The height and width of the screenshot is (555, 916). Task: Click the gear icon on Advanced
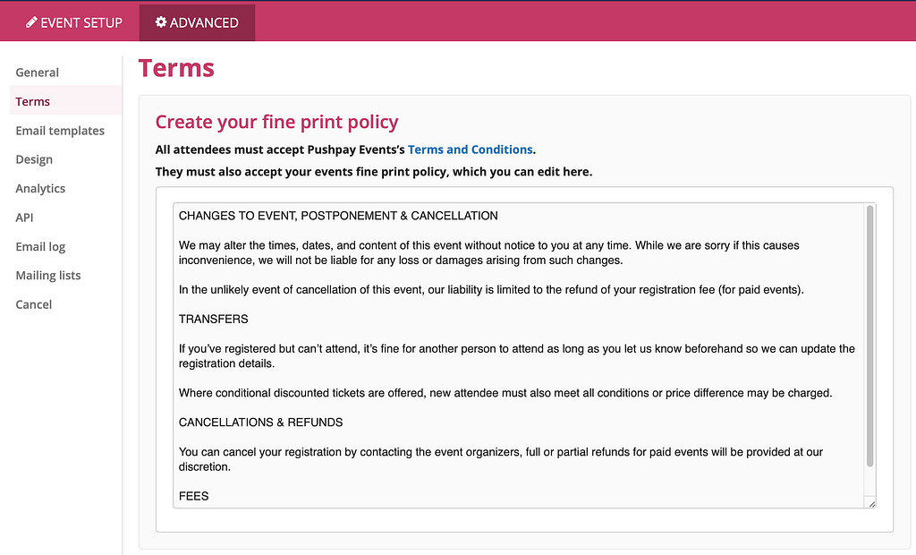click(161, 22)
